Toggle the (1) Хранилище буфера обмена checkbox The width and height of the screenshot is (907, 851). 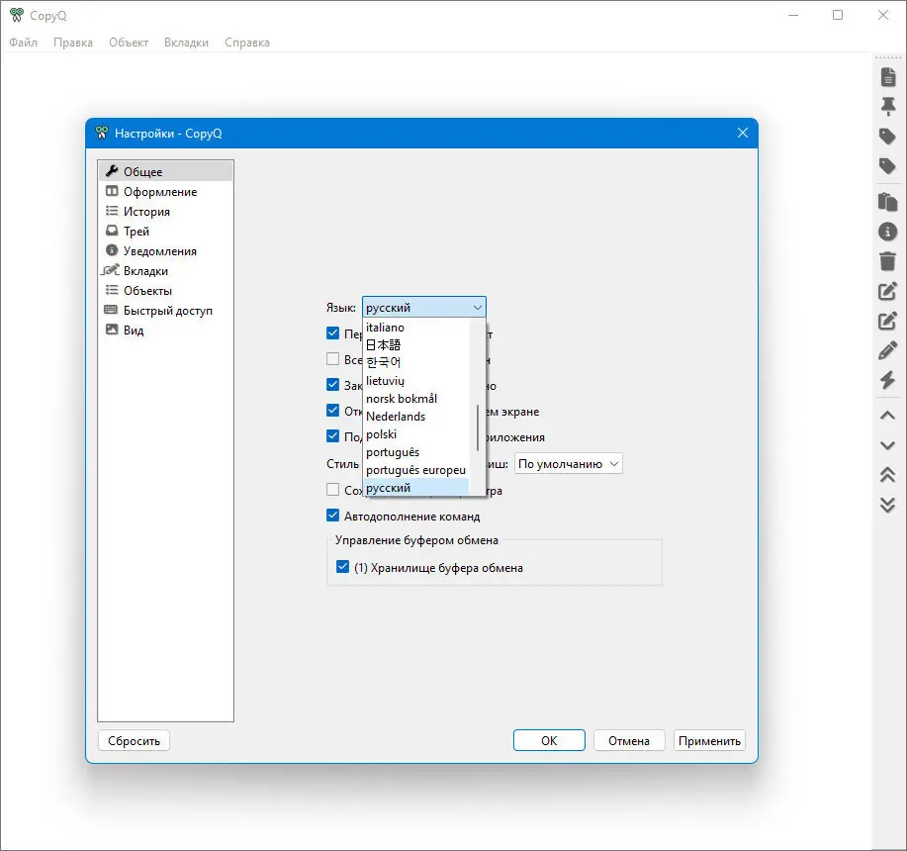click(x=342, y=566)
